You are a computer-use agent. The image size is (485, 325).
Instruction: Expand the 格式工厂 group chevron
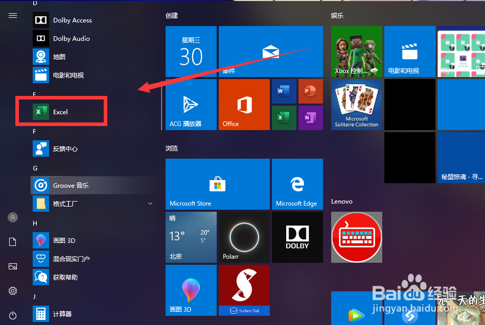point(150,204)
